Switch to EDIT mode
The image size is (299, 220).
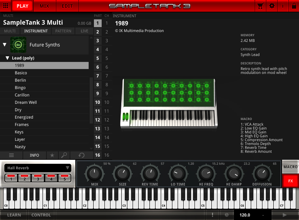(x=67, y=6)
